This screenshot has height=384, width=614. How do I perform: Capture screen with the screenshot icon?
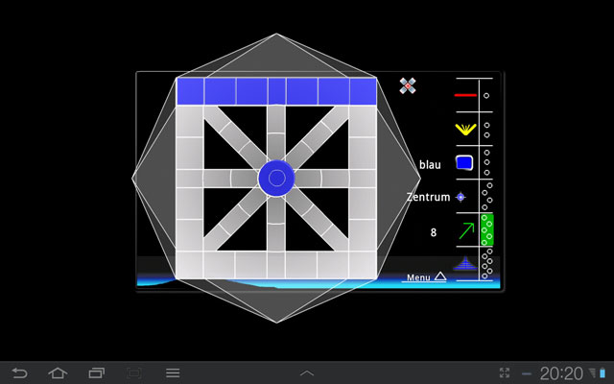point(134,373)
